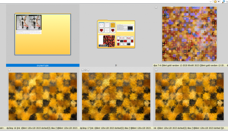Click the dp3imp 17 file name caption
The width and height of the screenshot is (228, 131).
pos(116,128)
